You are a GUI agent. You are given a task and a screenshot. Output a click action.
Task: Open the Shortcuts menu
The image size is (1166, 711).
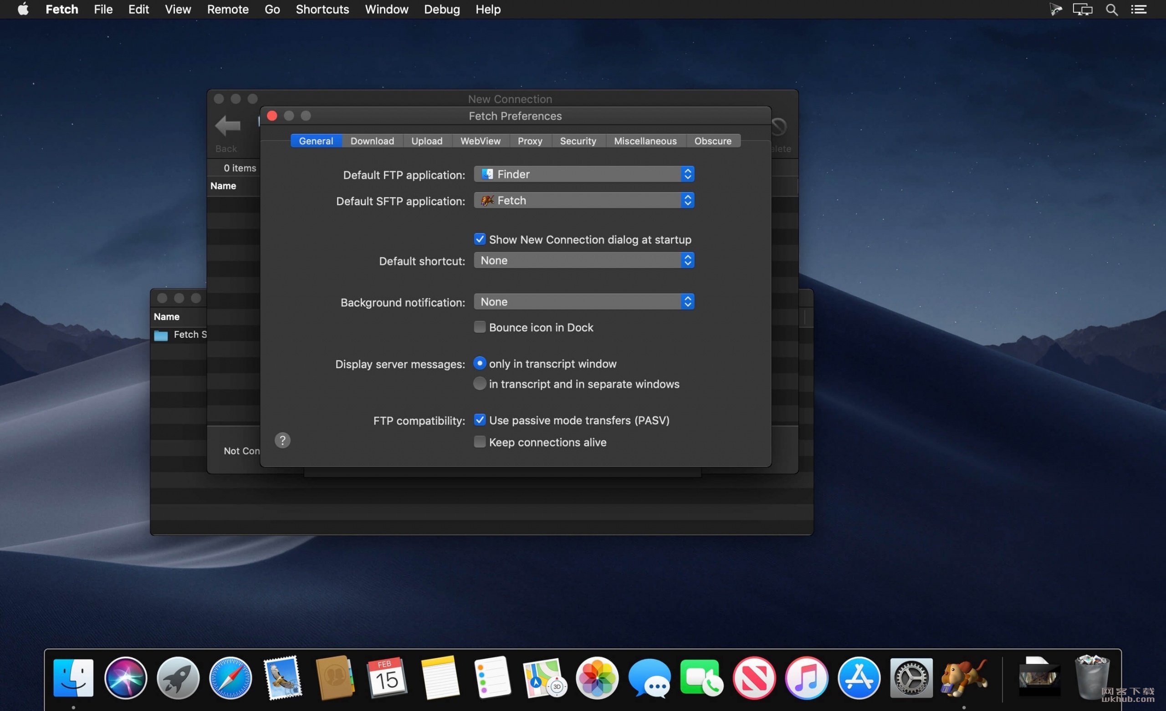pos(322,10)
